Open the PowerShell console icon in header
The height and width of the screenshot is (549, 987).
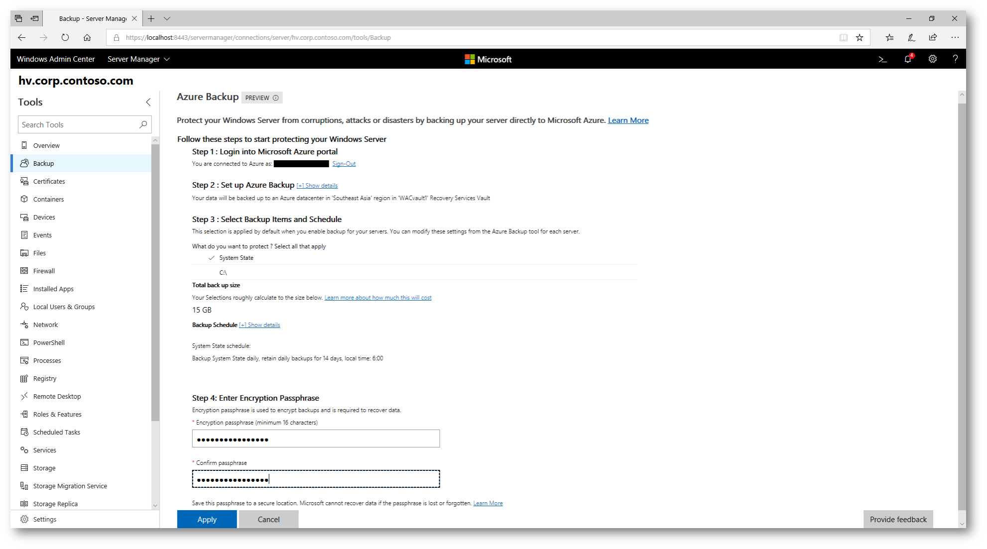click(882, 59)
